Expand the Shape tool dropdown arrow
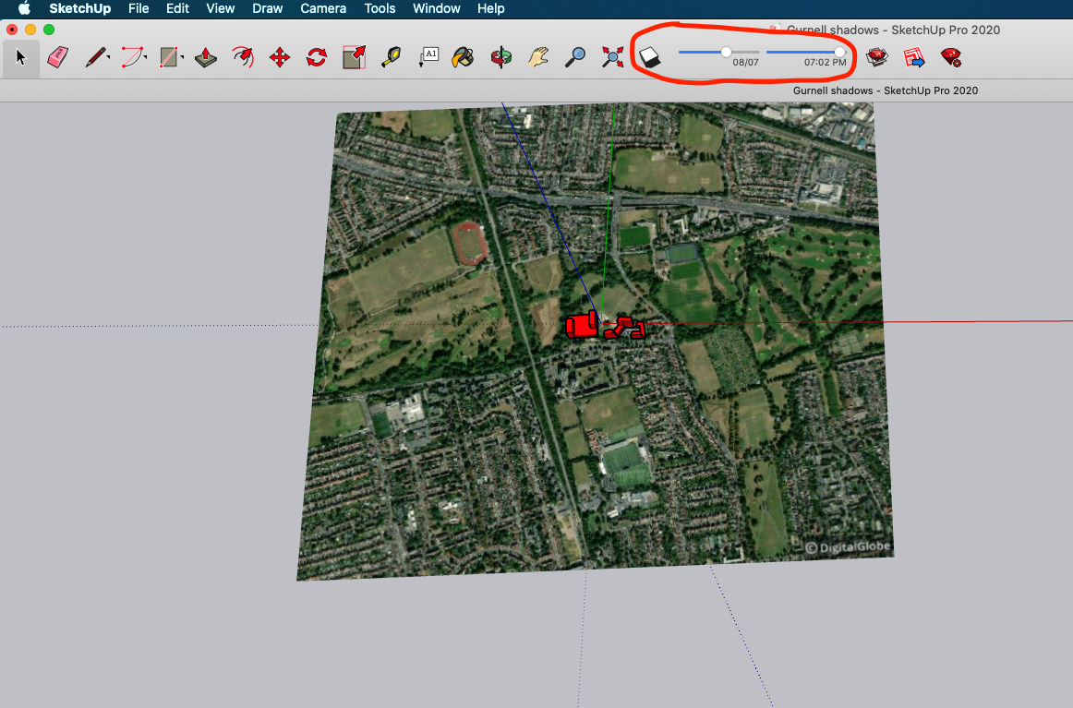Image resolution: width=1073 pixels, height=708 pixels. click(x=182, y=57)
